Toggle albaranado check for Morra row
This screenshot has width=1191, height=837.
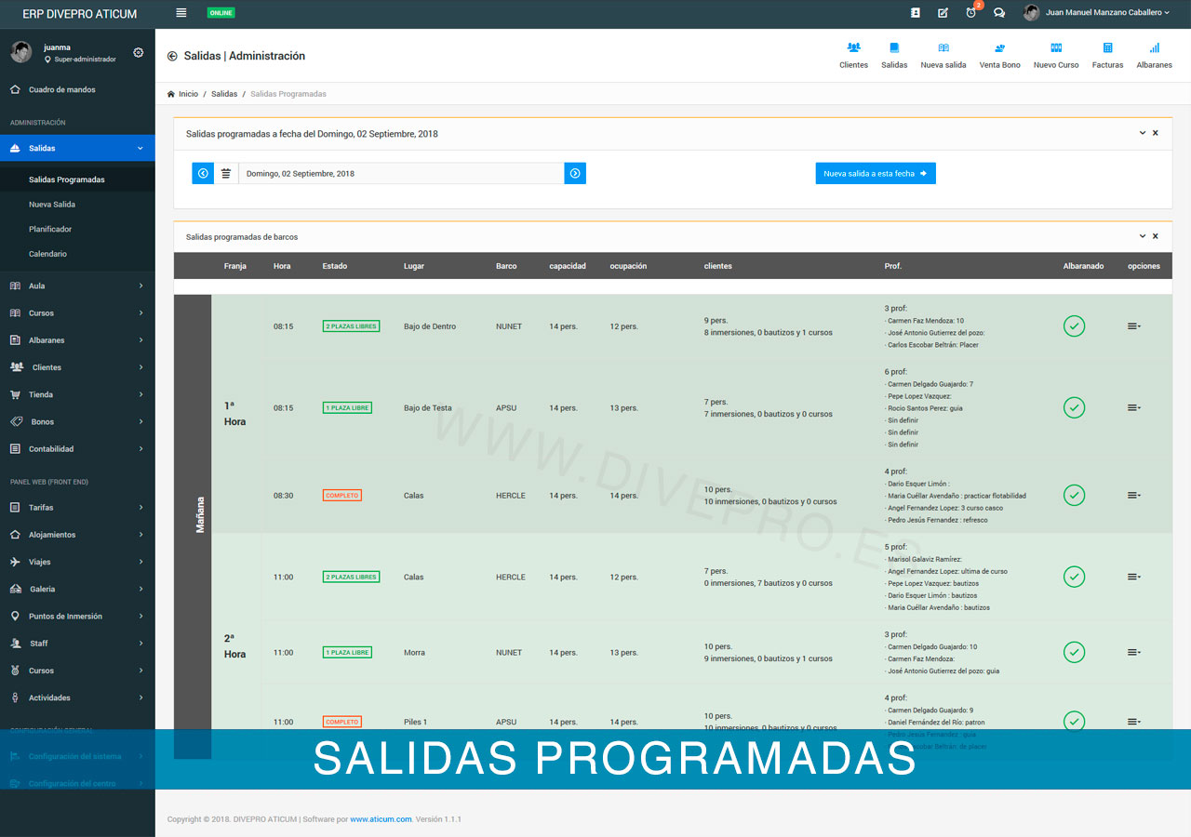click(x=1074, y=652)
